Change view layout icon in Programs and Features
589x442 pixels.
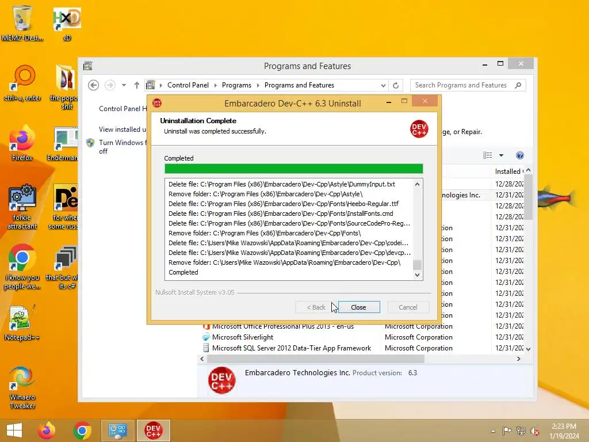tap(487, 155)
